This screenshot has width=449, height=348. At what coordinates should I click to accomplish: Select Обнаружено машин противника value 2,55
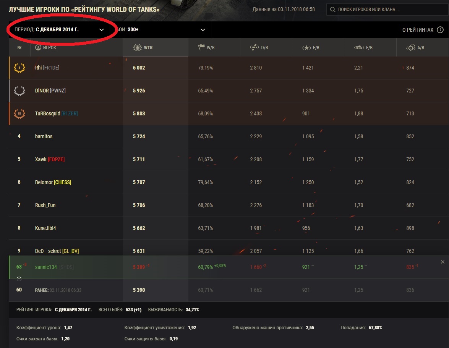click(x=310, y=328)
